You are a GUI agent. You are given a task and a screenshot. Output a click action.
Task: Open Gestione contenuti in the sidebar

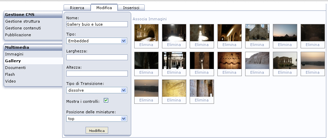[23, 28]
